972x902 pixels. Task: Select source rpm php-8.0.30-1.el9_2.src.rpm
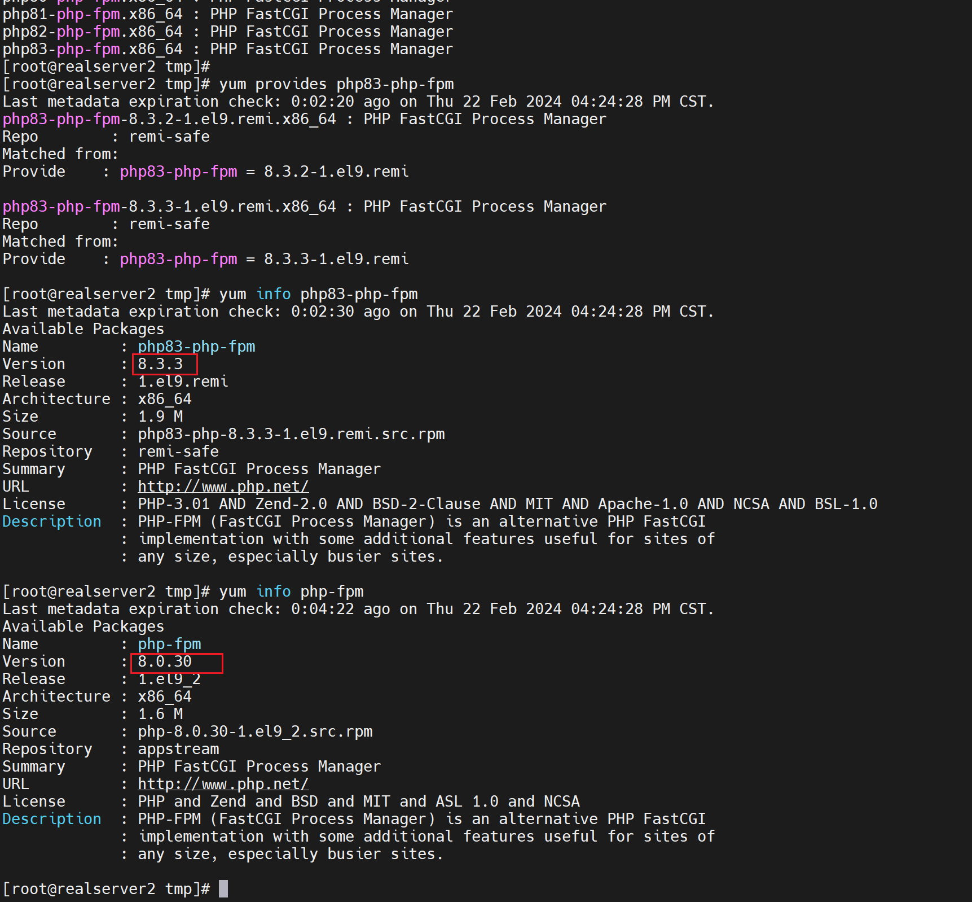pos(255,732)
